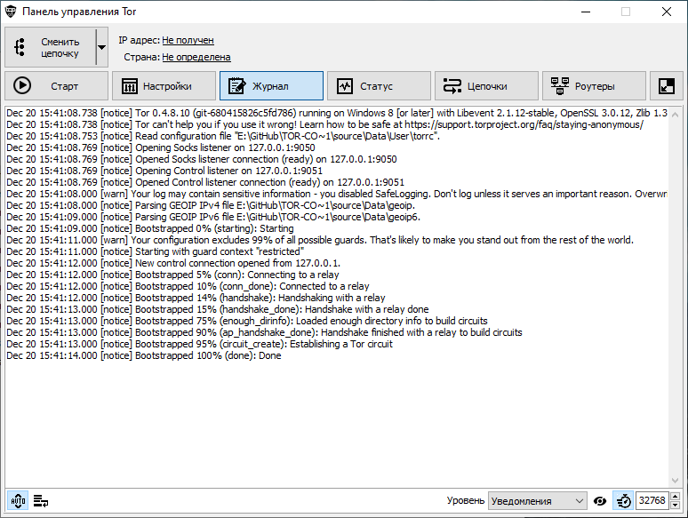The height and width of the screenshot is (518, 688).
Task: Increase log size with the up spinner arrow
Action: tap(676, 496)
